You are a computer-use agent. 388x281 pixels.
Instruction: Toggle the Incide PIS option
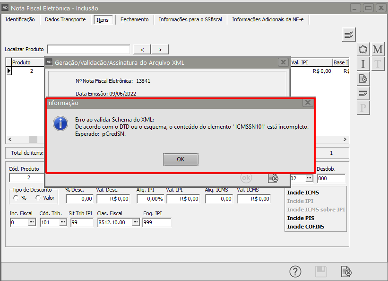(301, 218)
